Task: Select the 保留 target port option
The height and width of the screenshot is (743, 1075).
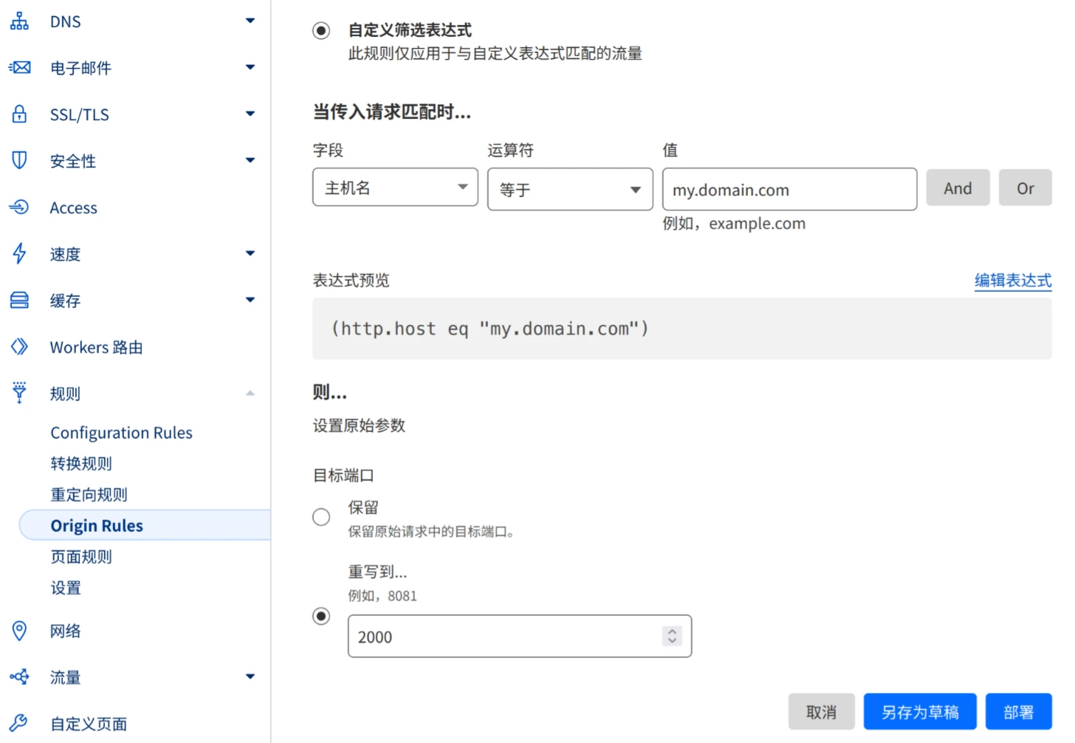Action: [321, 517]
